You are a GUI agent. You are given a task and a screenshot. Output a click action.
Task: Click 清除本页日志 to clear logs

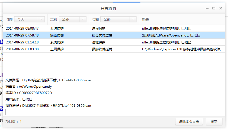tap(189, 121)
